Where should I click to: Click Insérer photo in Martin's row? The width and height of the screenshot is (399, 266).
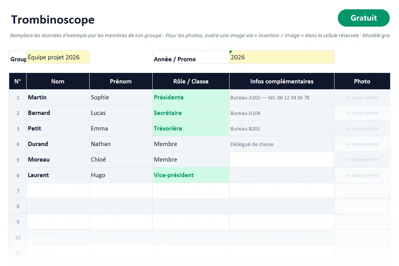362,98
